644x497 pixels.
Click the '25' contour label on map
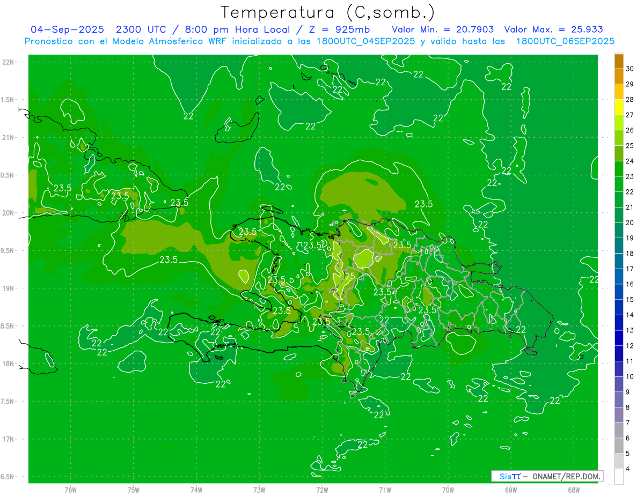pyautogui.click(x=349, y=276)
